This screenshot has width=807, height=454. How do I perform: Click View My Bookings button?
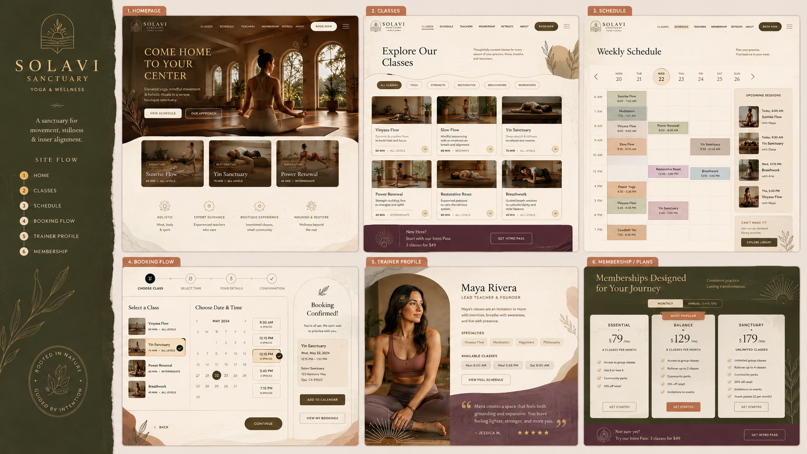tap(322, 418)
